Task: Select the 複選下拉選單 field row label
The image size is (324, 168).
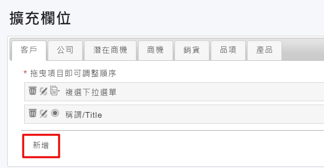Action: click(x=91, y=92)
